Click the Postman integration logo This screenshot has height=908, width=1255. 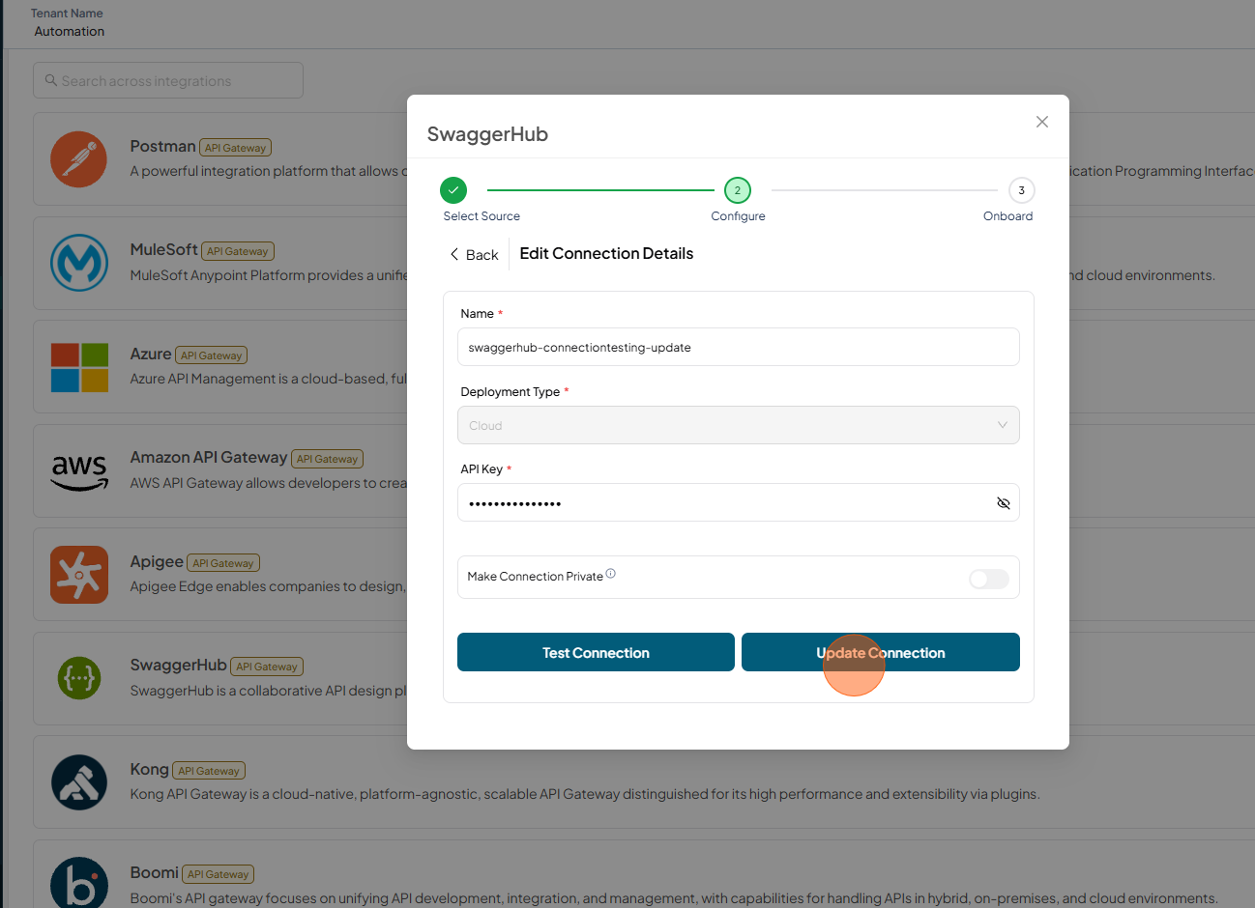coord(79,159)
